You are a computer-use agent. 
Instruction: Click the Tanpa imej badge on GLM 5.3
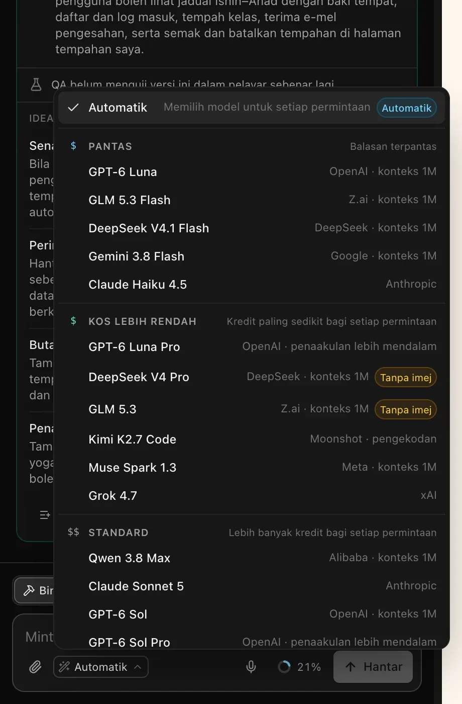pos(406,410)
